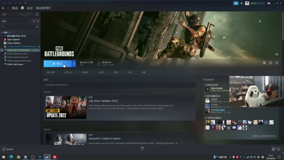The width and height of the screenshot is (284, 160).
Task: Select Apex Legends in the library list
Action: 13,39
